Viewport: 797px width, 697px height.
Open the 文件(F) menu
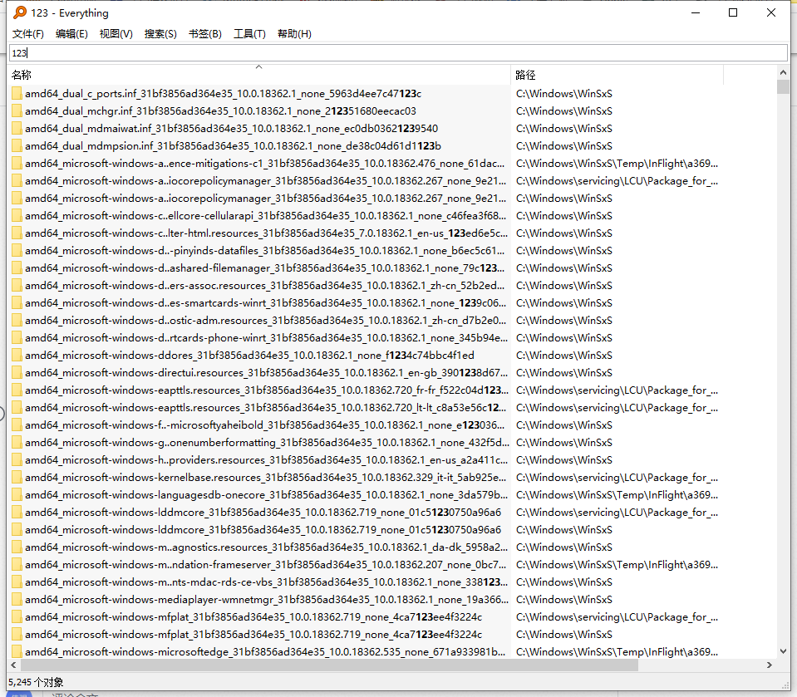[x=27, y=34]
